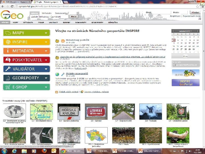The width and height of the screenshot is (205, 154).
Task: Open the media player from the taskbar
Action: pyautogui.click(x=34, y=151)
